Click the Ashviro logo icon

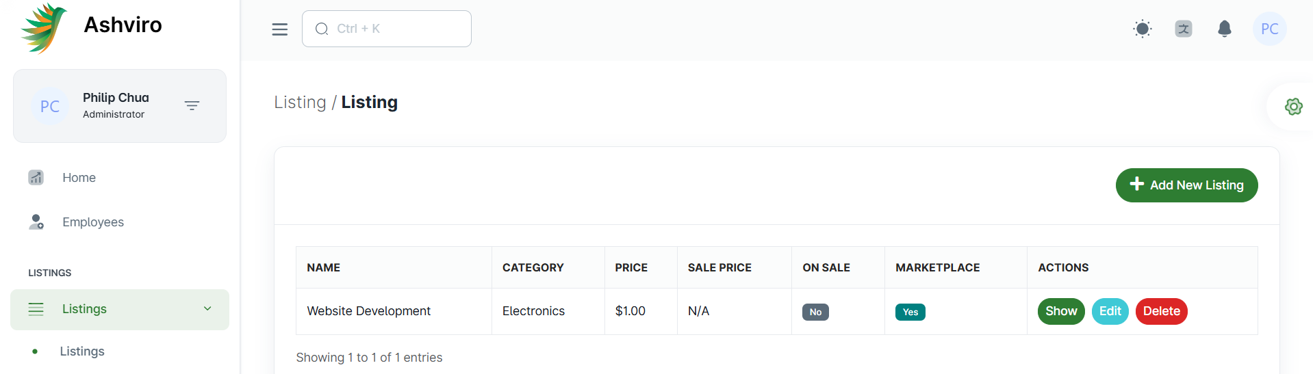coord(44,27)
